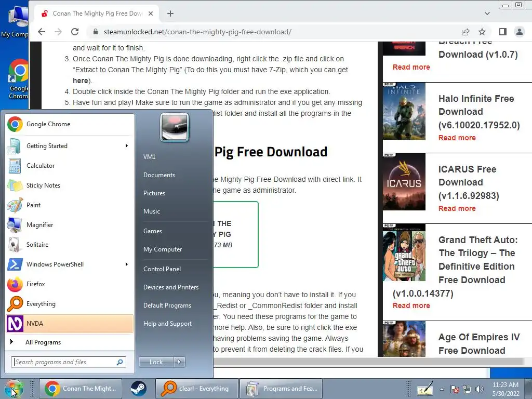
Task: Open VM1 user folder
Action: [149, 157]
